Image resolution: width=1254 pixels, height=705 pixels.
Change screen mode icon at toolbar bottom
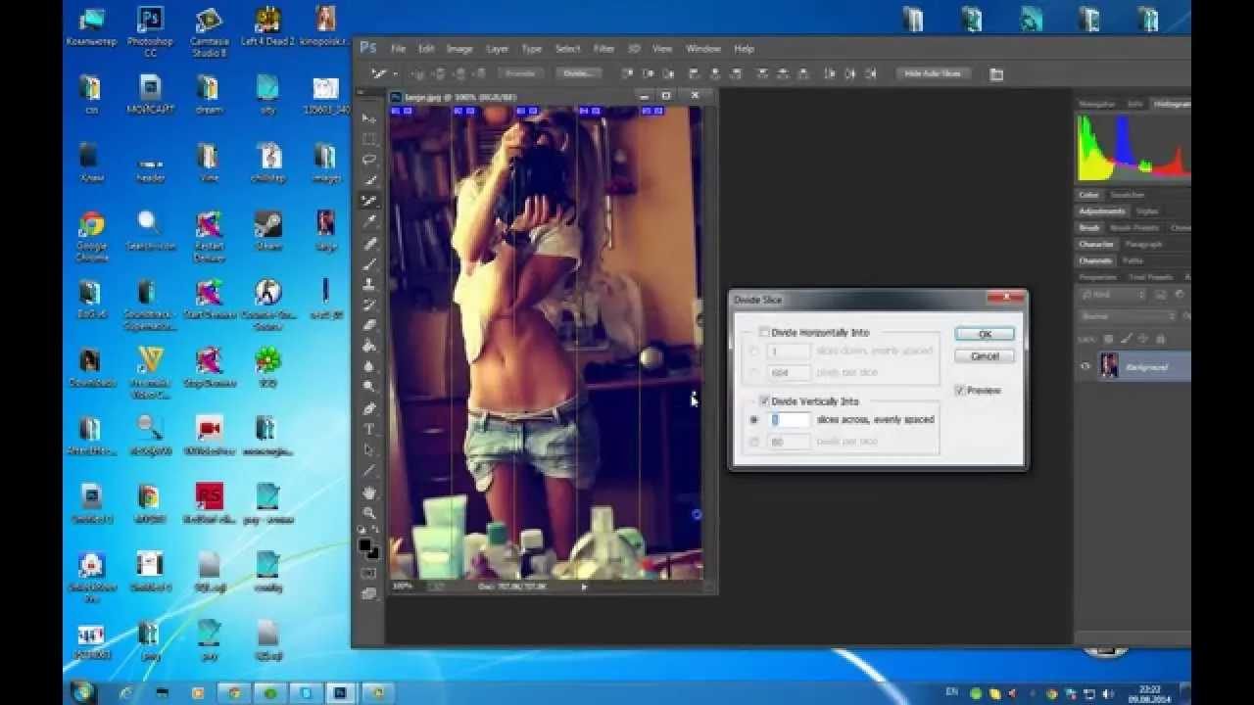[368, 593]
